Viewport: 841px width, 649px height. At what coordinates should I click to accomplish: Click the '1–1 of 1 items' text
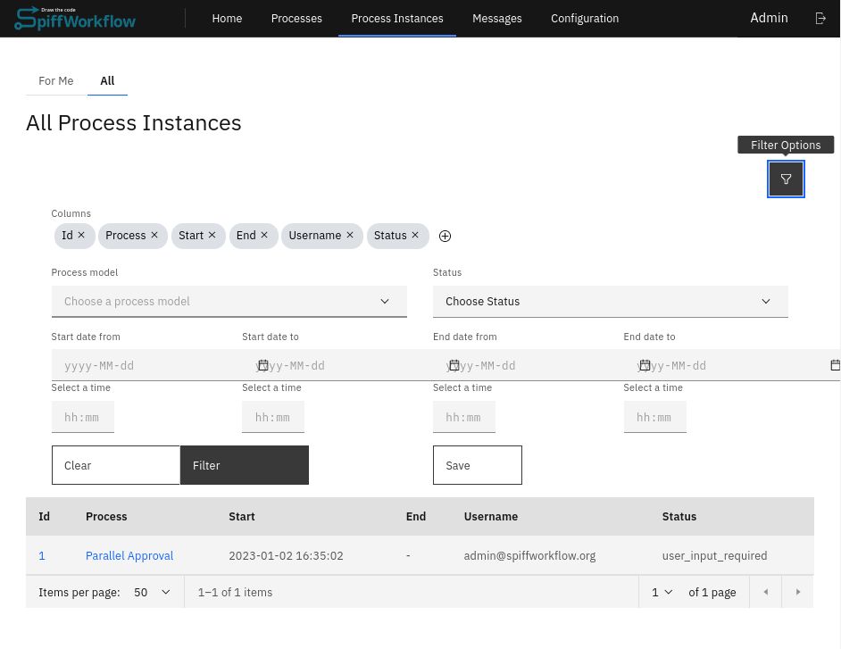235,592
